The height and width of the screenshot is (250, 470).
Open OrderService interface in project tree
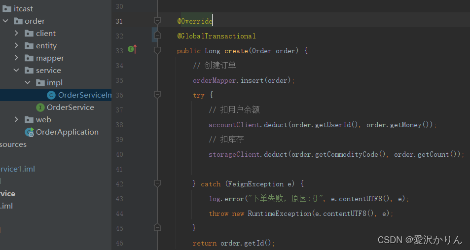[x=71, y=107]
